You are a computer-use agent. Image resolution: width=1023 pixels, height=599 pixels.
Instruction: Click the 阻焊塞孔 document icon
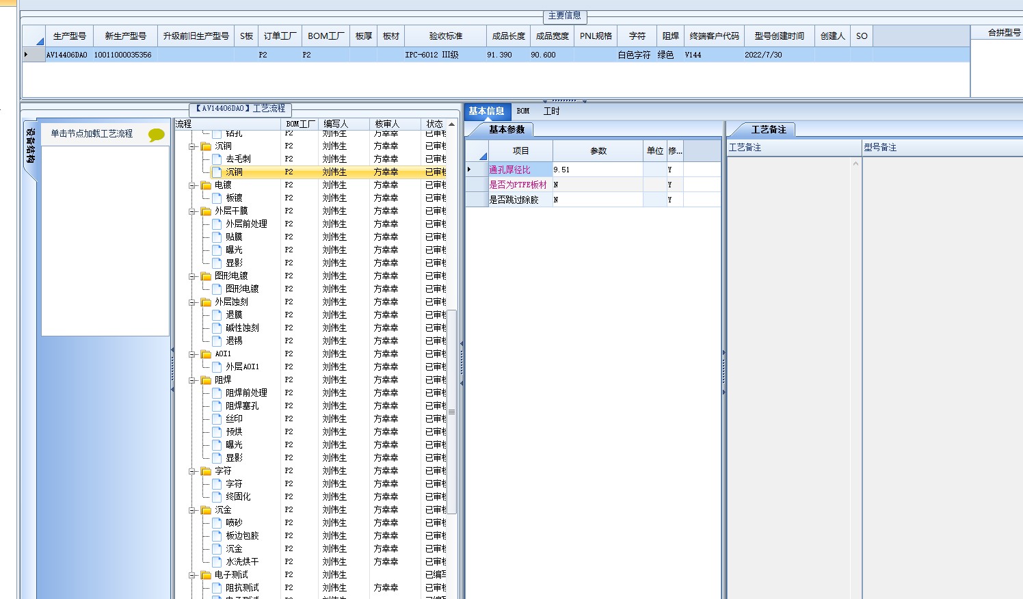pyautogui.click(x=217, y=406)
